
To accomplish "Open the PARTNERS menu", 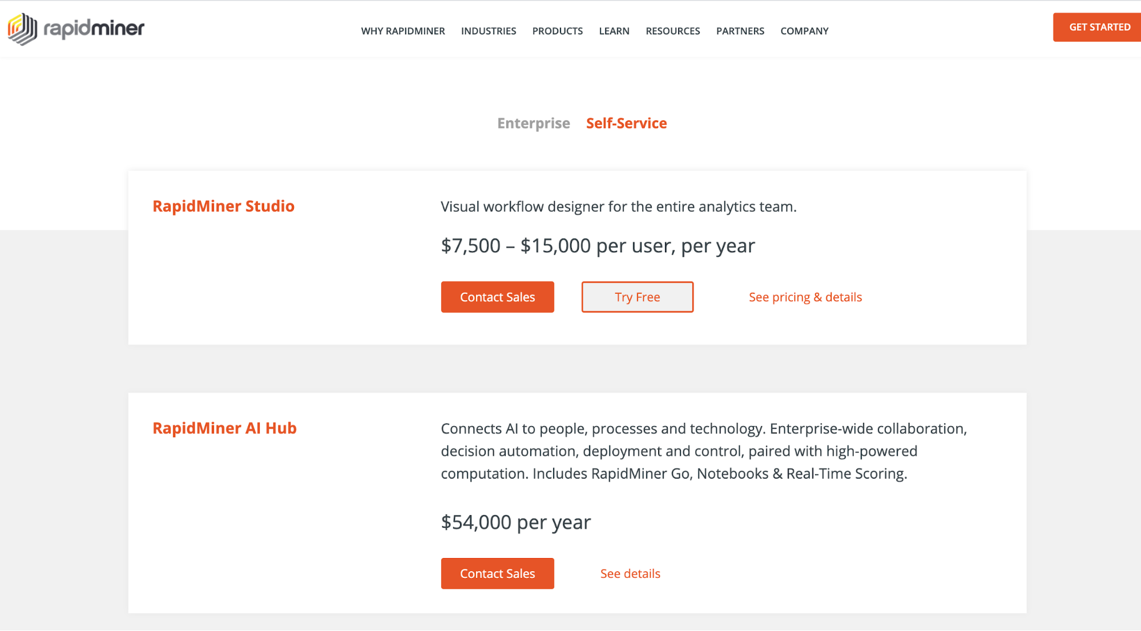I will pos(740,31).
